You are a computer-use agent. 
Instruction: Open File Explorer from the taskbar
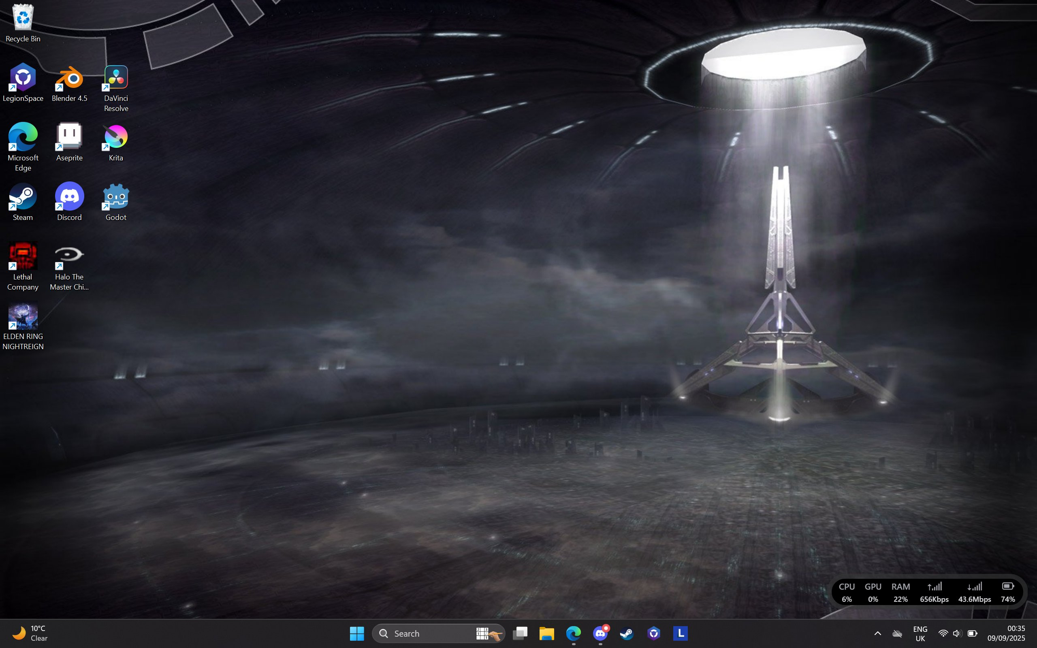pyautogui.click(x=547, y=633)
